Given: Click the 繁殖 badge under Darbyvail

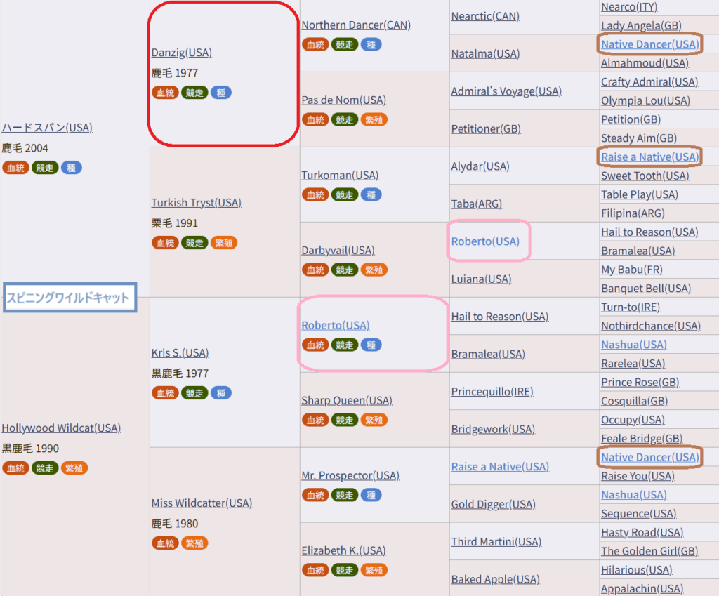Looking at the screenshot, I should point(374,270).
